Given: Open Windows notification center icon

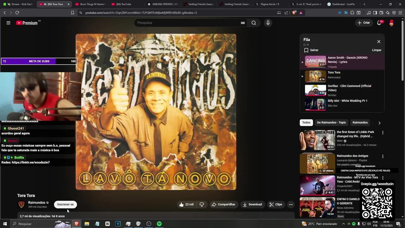Looking at the screenshot, I should click(398, 224).
